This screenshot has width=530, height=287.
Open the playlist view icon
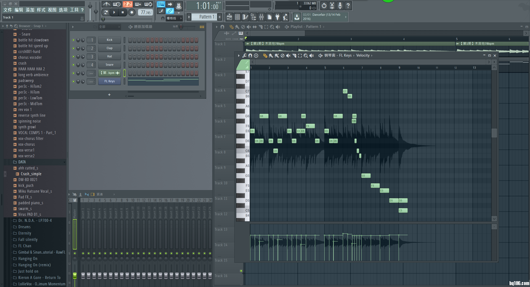(229, 17)
